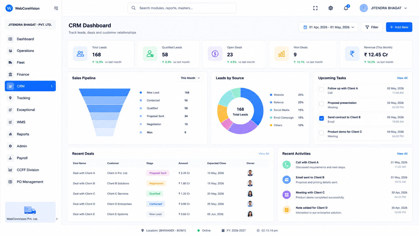View All recent deals
This screenshot has height=236, width=419.
[x=264, y=153]
